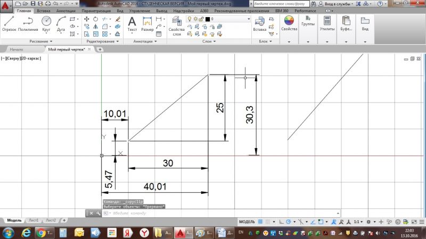Click the Offset tool icon
426x239 pixels.
point(118,34)
